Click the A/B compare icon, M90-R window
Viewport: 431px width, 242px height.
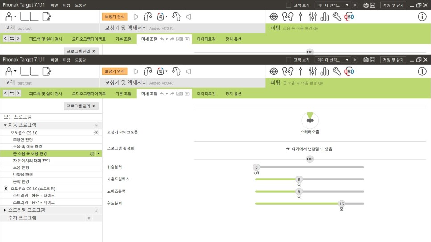(x=179, y=94)
